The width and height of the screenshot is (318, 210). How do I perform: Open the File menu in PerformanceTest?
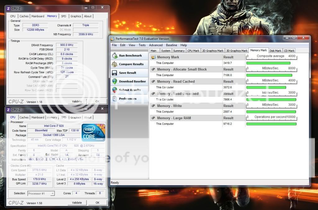pyautogui.click(x=114, y=45)
